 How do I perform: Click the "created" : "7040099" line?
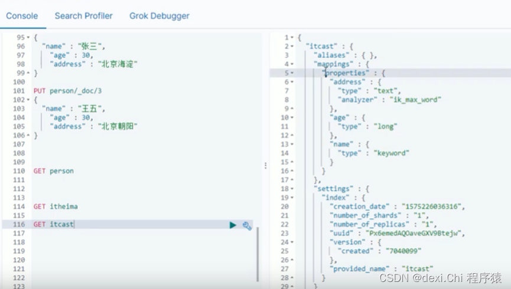pos(380,251)
